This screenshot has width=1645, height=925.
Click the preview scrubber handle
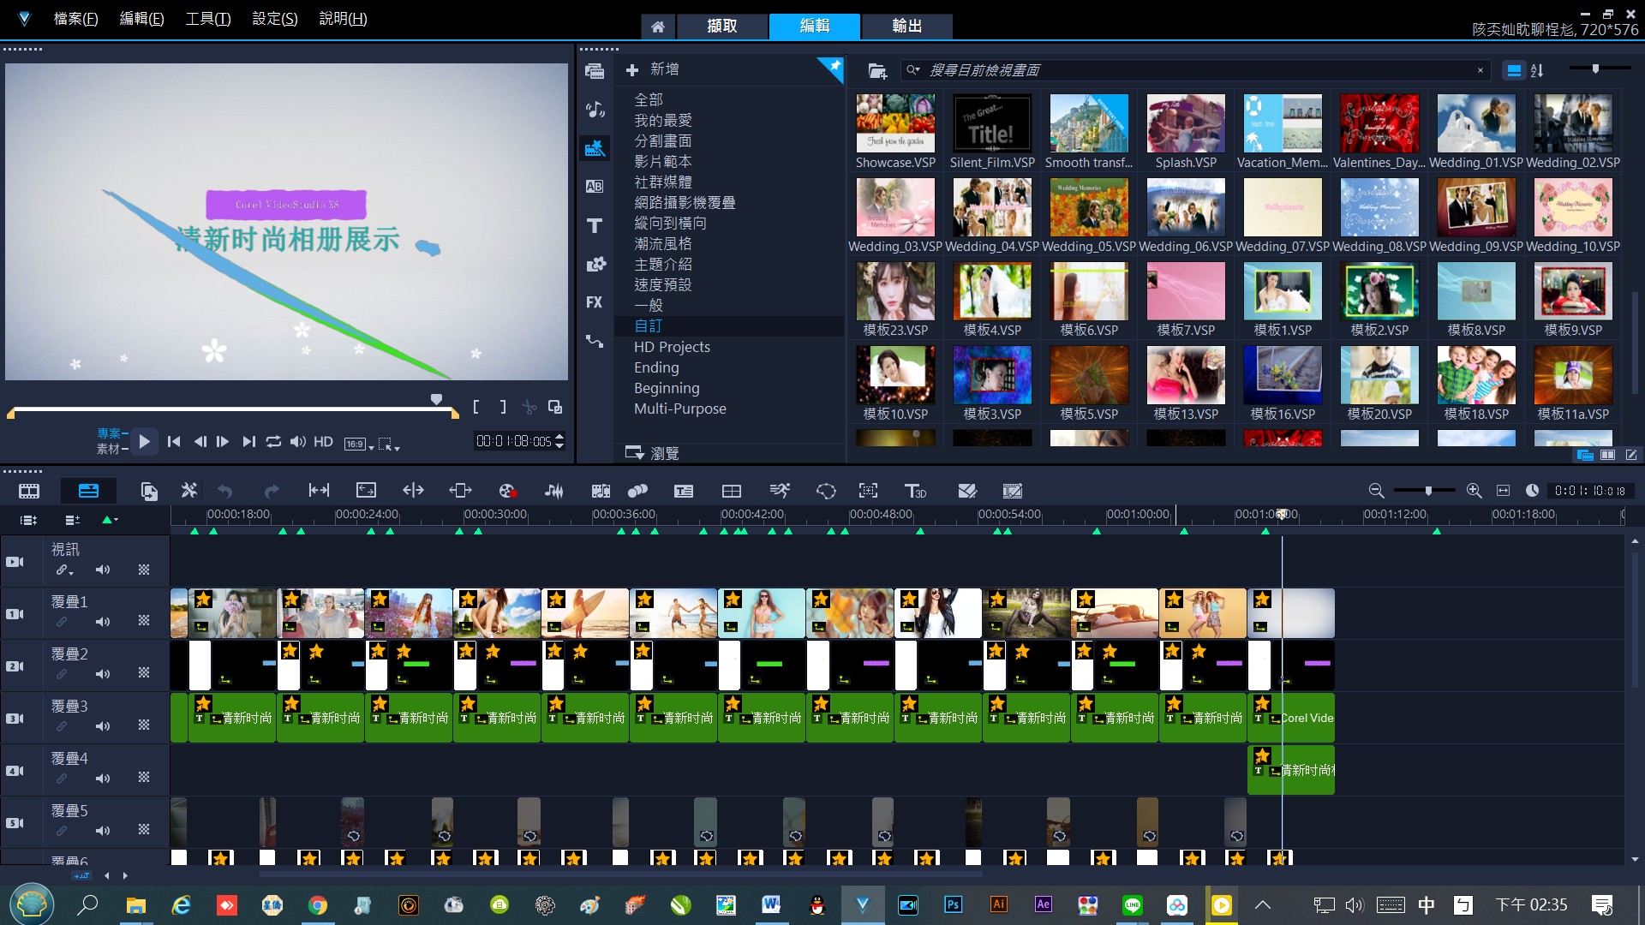436,399
